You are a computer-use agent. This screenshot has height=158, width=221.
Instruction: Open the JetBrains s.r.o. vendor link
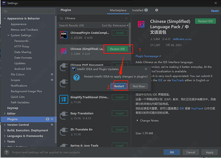point(182,39)
